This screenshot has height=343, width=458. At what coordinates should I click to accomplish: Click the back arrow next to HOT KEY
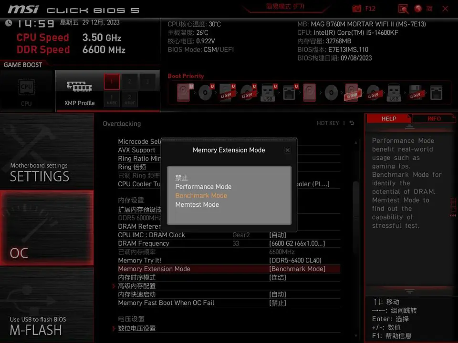pos(352,123)
